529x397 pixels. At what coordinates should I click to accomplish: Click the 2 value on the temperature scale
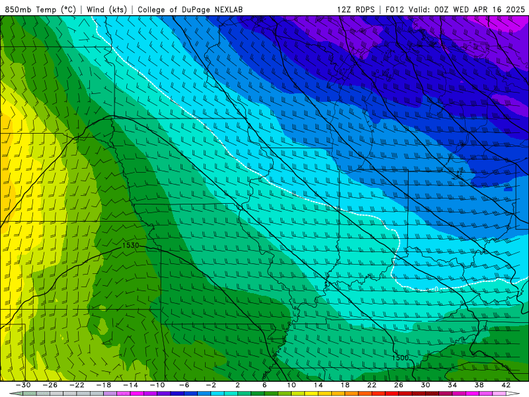[x=237, y=385]
